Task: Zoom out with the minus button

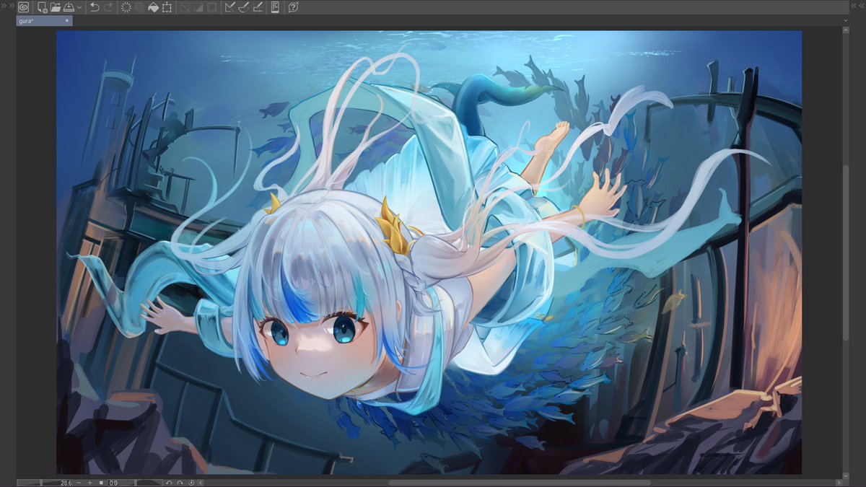Action: [x=79, y=483]
